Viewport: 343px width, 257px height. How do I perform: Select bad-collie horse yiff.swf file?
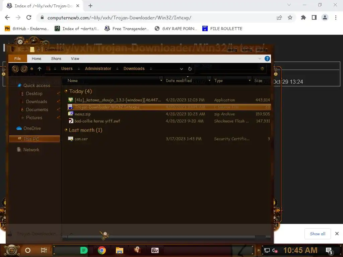pyautogui.click(x=169, y=121)
